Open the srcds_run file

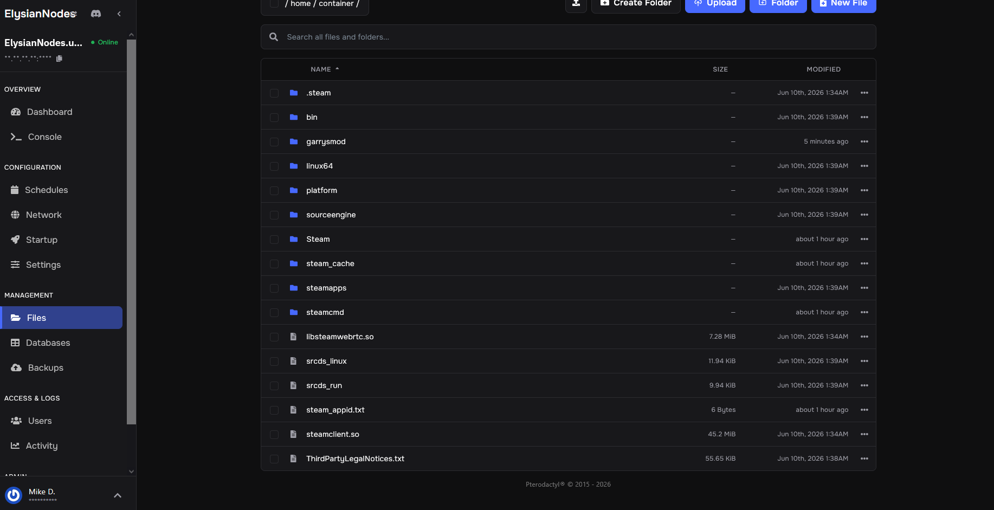(324, 385)
